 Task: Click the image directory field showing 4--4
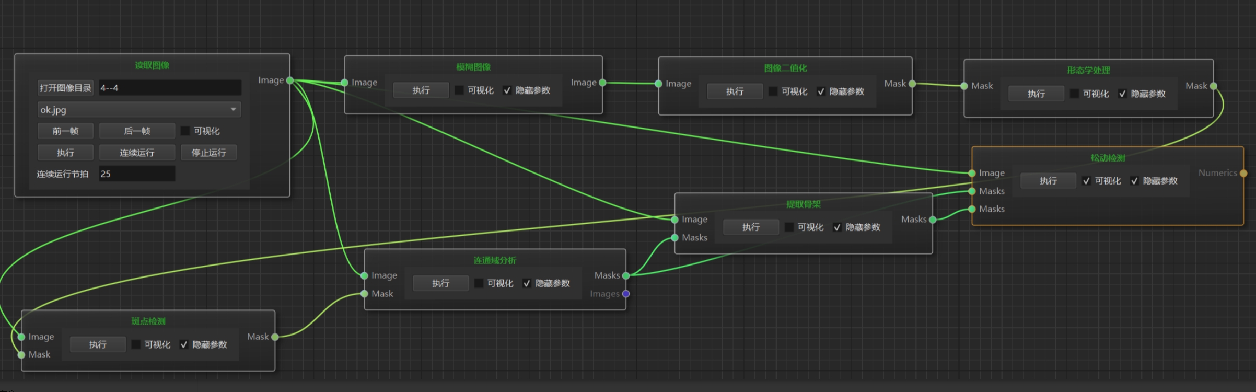point(170,88)
